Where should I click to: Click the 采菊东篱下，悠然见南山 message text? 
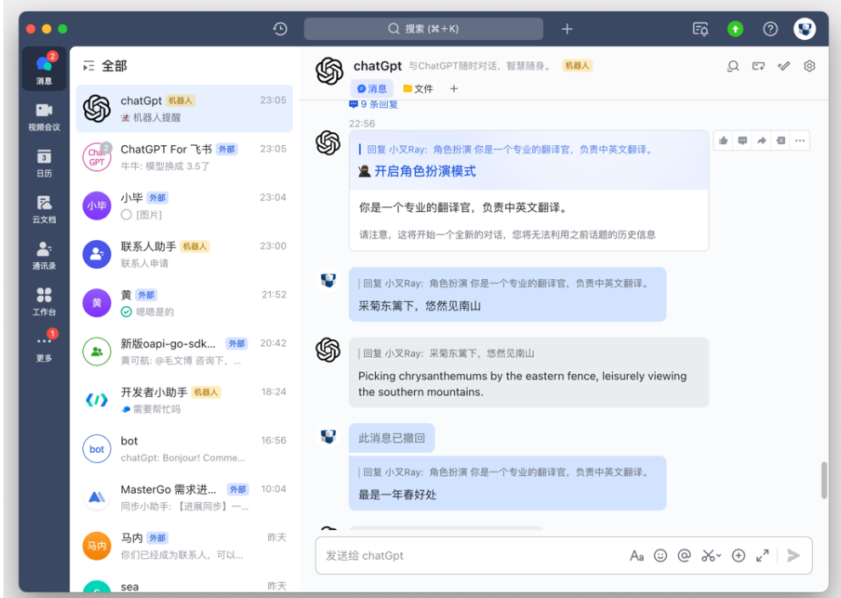[x=419, y=305]
